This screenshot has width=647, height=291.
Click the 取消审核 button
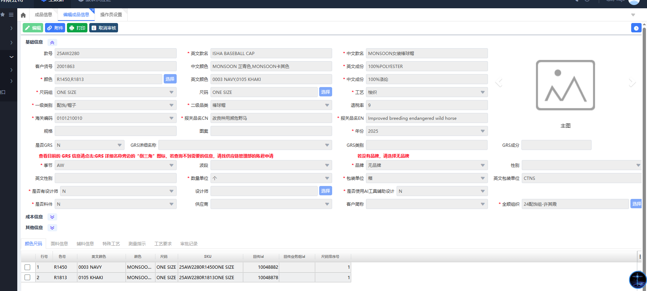click(104, 28)
